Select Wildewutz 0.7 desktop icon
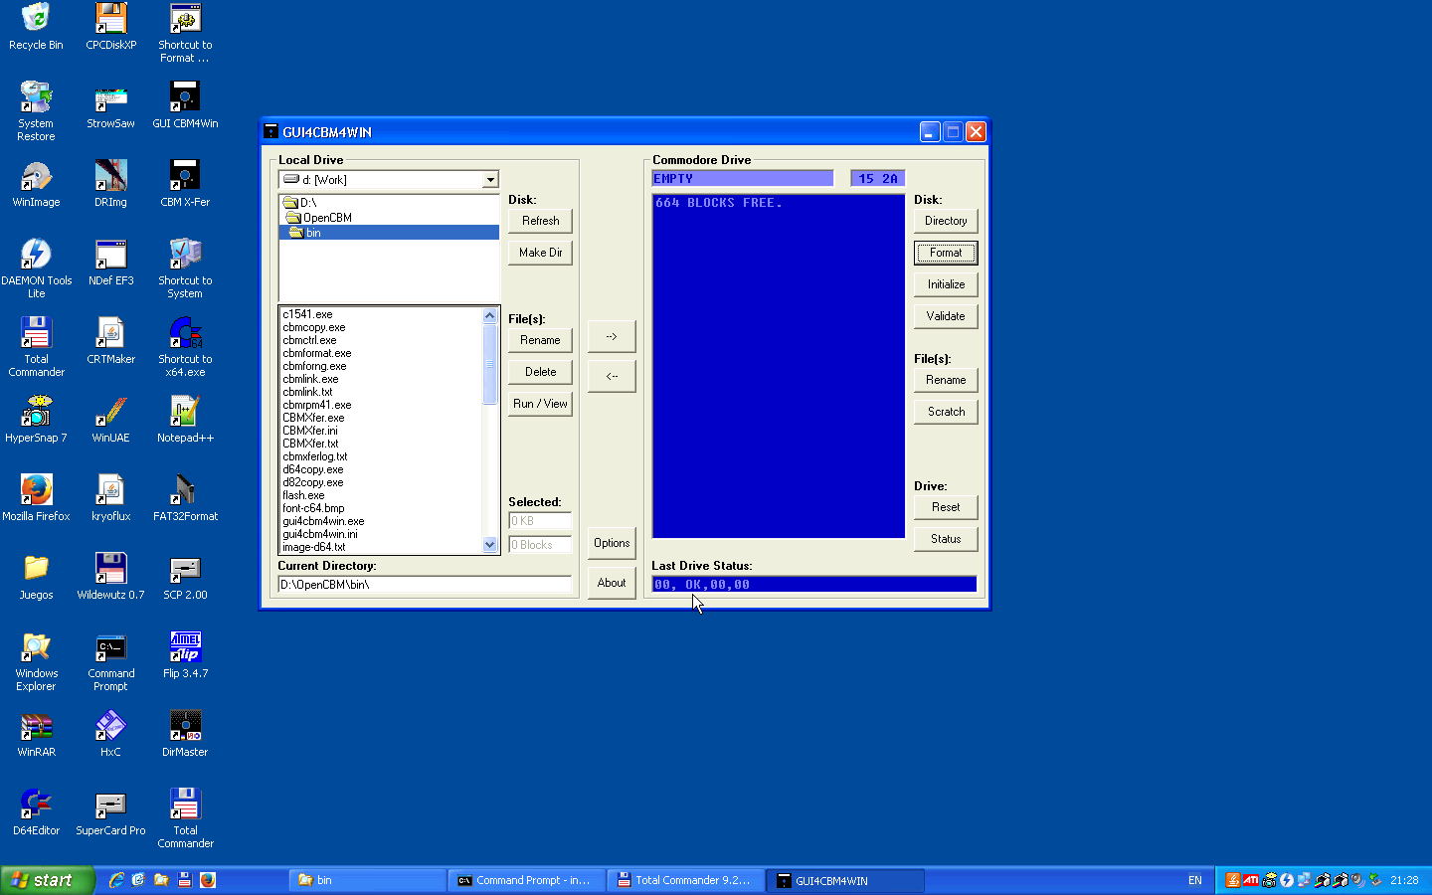This screenshot has height=895, width=1432. [110, 577]
